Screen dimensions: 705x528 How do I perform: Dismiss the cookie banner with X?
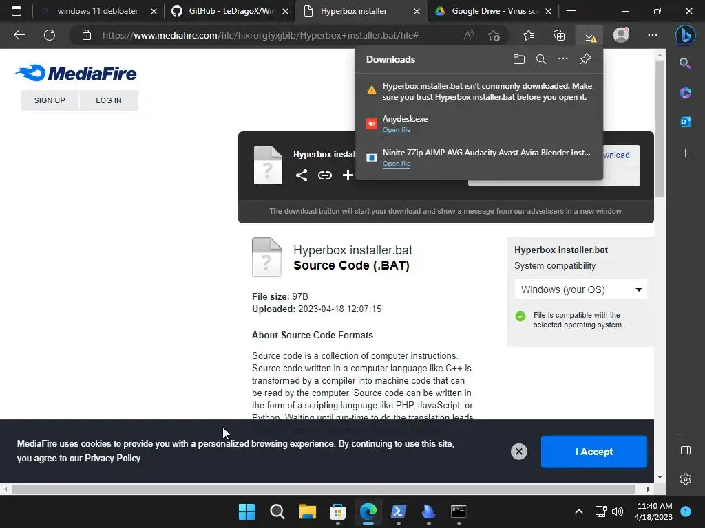point(519,452)
